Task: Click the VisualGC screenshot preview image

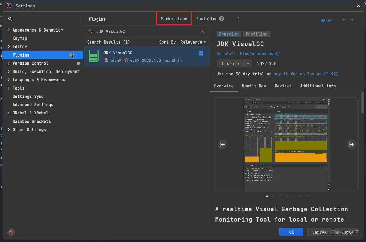Action: click(287, 145)
